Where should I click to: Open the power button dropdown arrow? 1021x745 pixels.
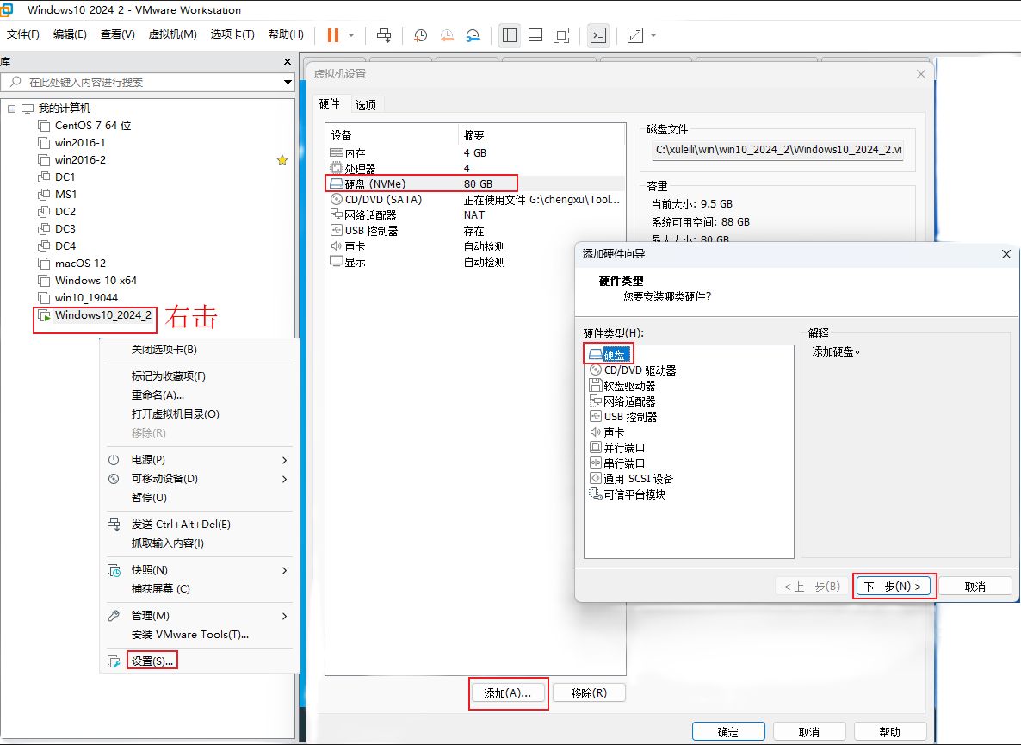pos(351,35)
